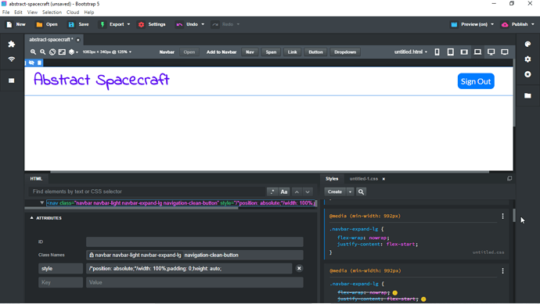
Task: Select the desktop monitor preview size
Action: coord(491,52)
